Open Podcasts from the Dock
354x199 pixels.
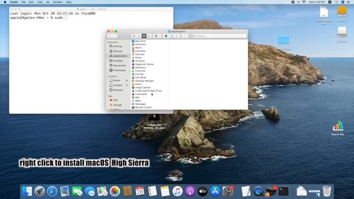tap(190, 191)
